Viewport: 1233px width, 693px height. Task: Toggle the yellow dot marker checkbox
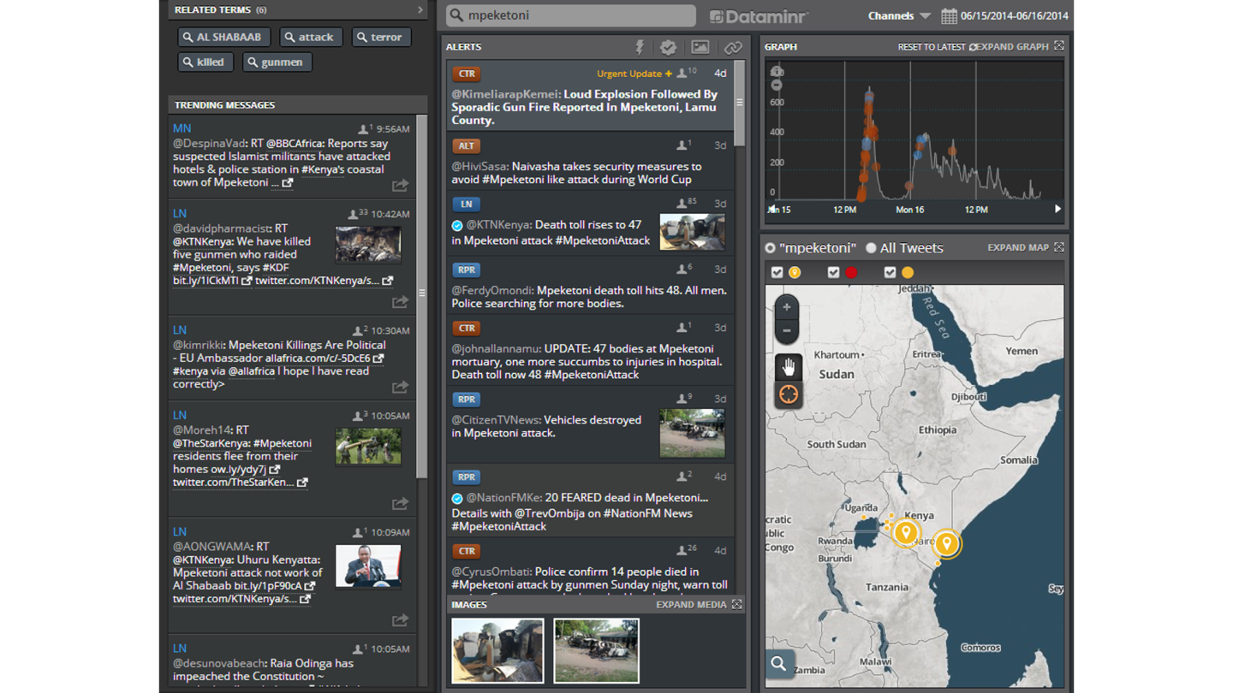(x=890, y=272)
